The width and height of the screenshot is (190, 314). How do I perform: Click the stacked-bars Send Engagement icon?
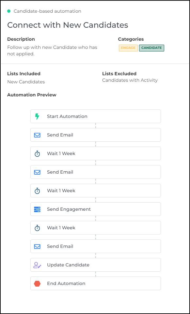click(x=37, y=209)
